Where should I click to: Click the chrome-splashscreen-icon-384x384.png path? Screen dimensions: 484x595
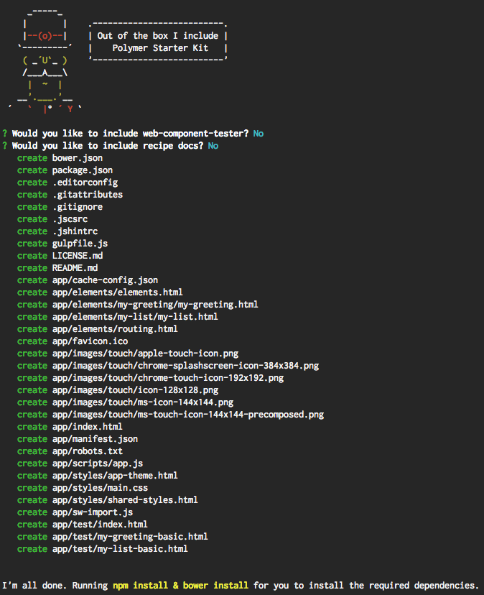tap(185, 366)
